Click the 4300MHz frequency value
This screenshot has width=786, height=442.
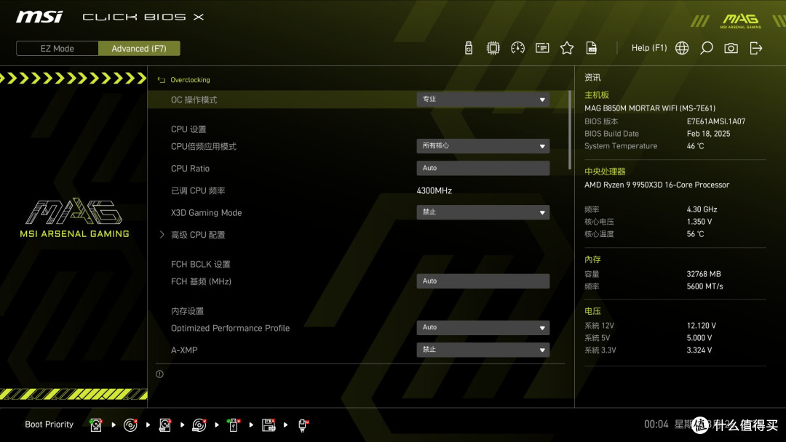click(434, 190)
